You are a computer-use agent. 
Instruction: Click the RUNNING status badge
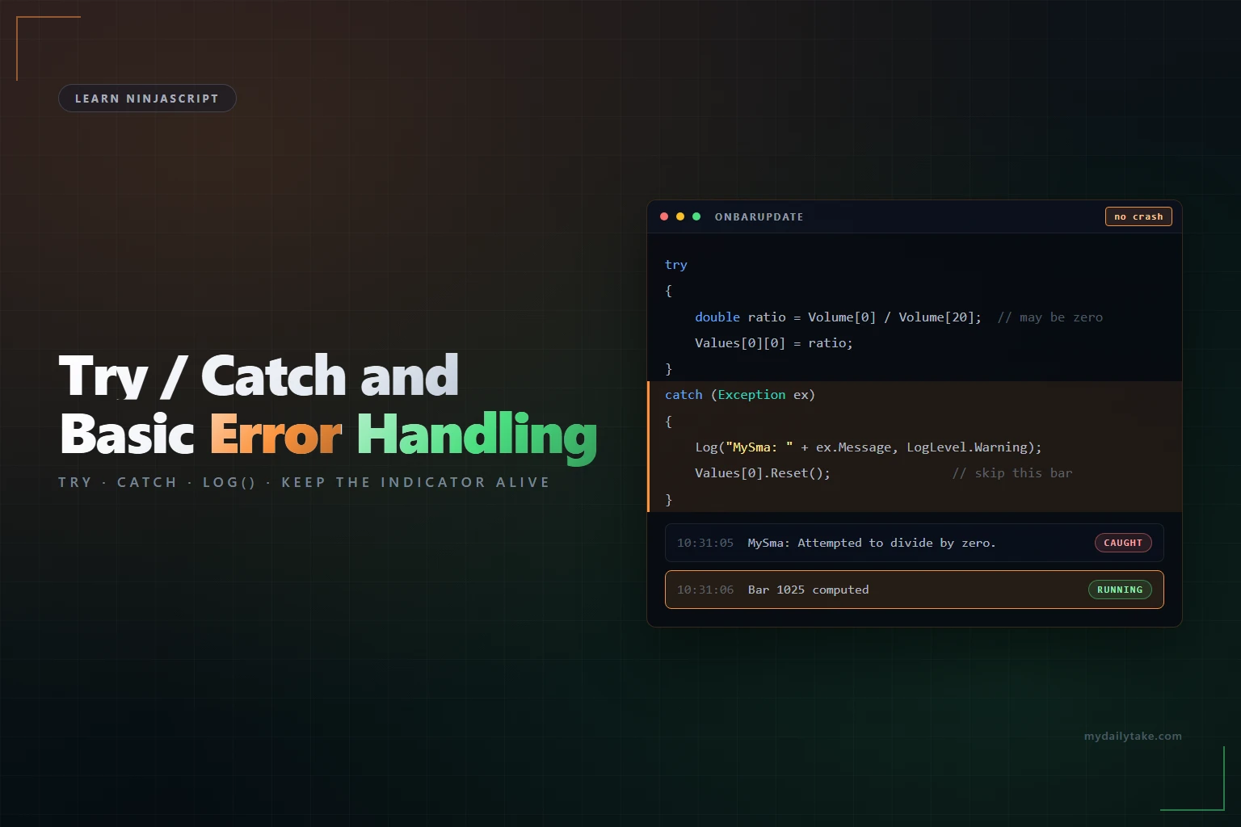[1120, 590]
